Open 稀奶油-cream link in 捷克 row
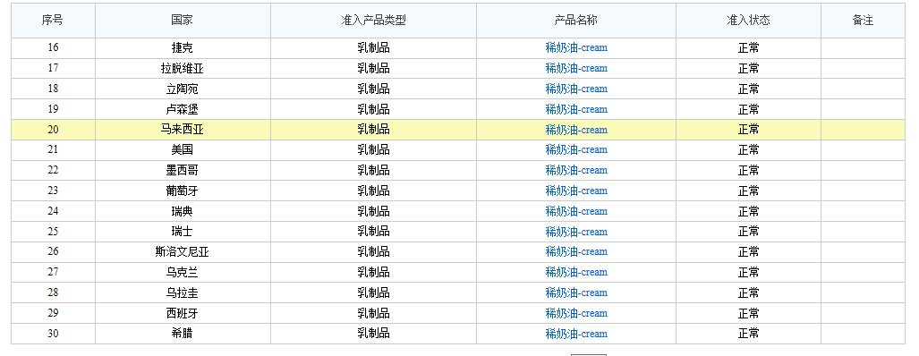This screenshot has width=919, height=356. coord(576,48)
